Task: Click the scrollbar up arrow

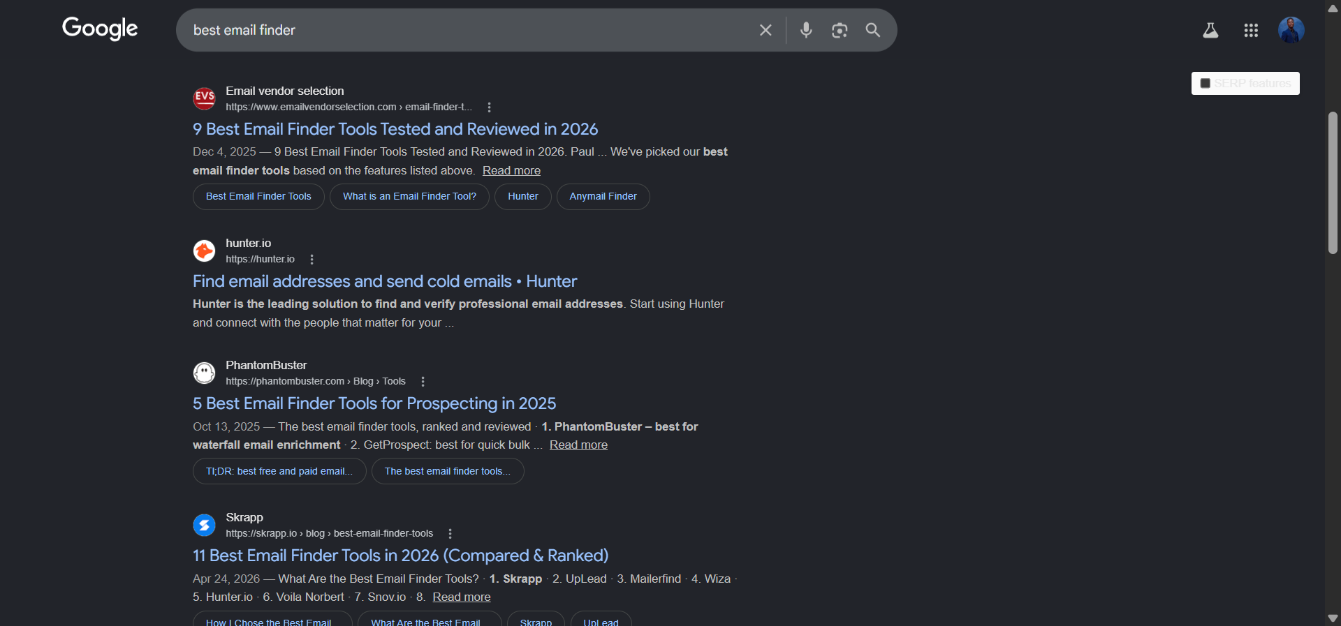Action: click(1333, 8)
